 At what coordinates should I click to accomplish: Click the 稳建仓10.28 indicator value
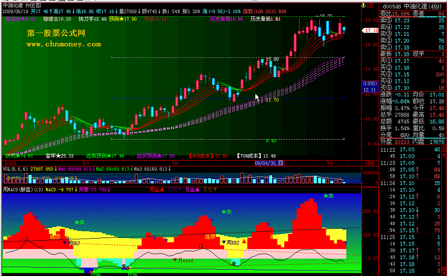(57, 19)
